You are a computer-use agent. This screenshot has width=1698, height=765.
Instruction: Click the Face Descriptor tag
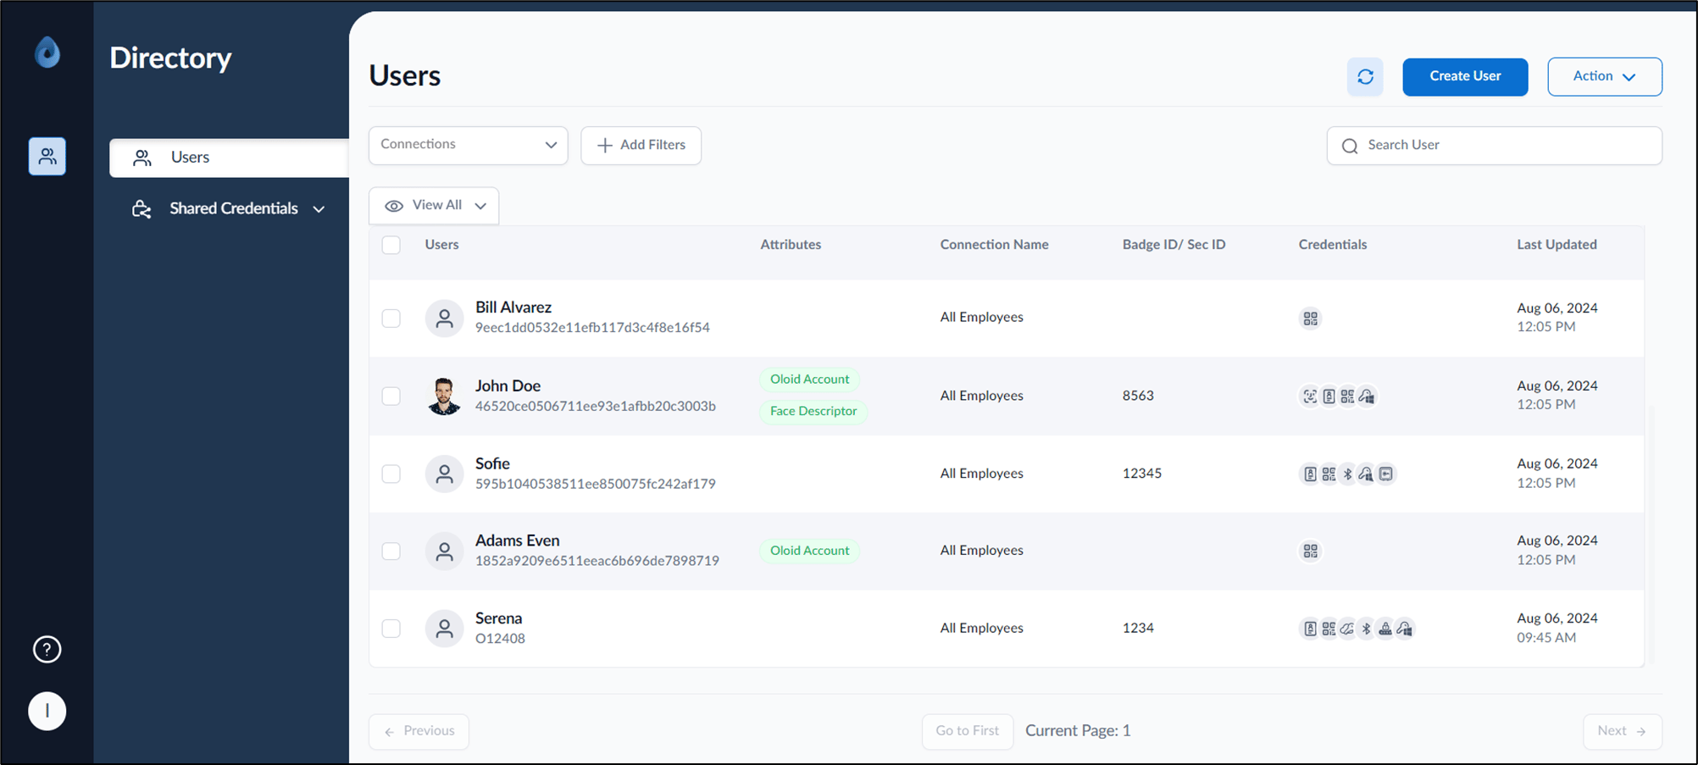813,412
